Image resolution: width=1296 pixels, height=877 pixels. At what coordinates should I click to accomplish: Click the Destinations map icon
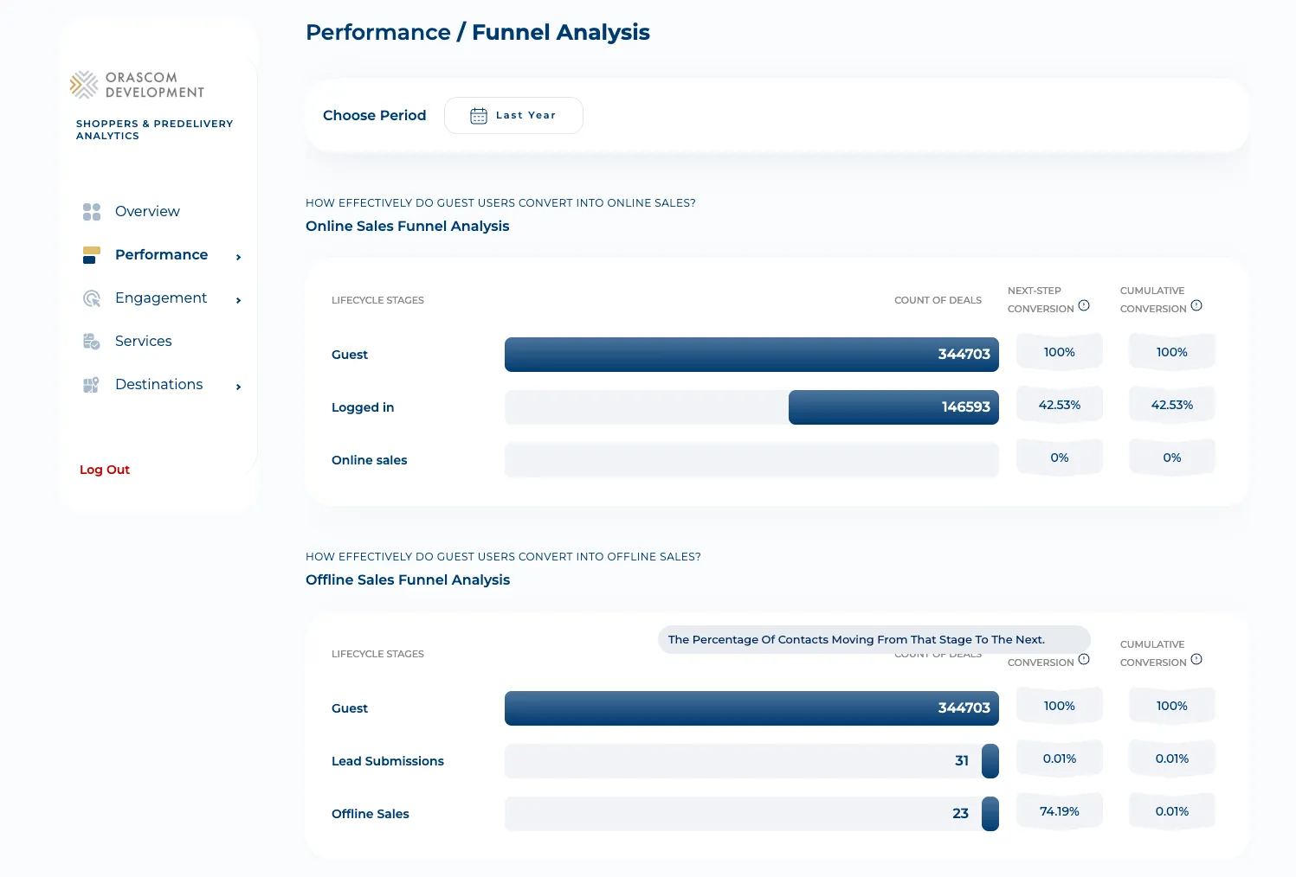click(91, 385)
